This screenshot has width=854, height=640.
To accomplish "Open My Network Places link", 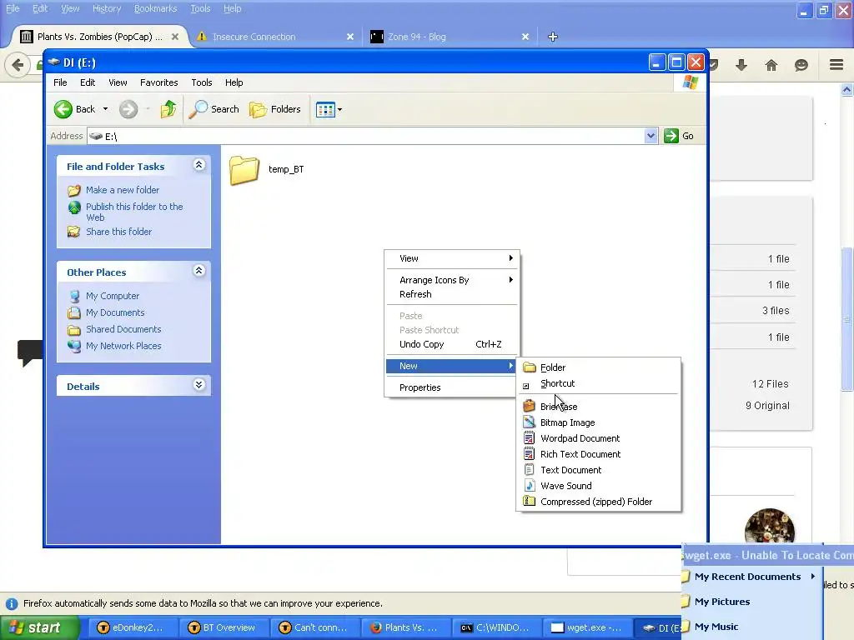I will [123, 346].
